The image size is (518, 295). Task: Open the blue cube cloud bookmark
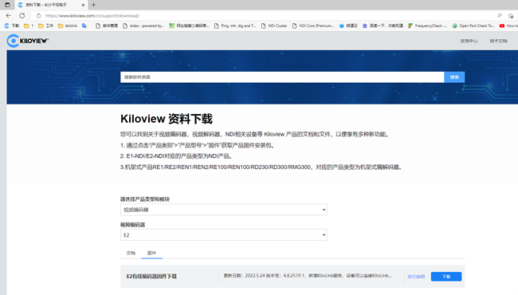tap(348, 26)
